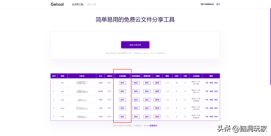
Task: Click brand name input in row 4
Action: coord(110,108)
